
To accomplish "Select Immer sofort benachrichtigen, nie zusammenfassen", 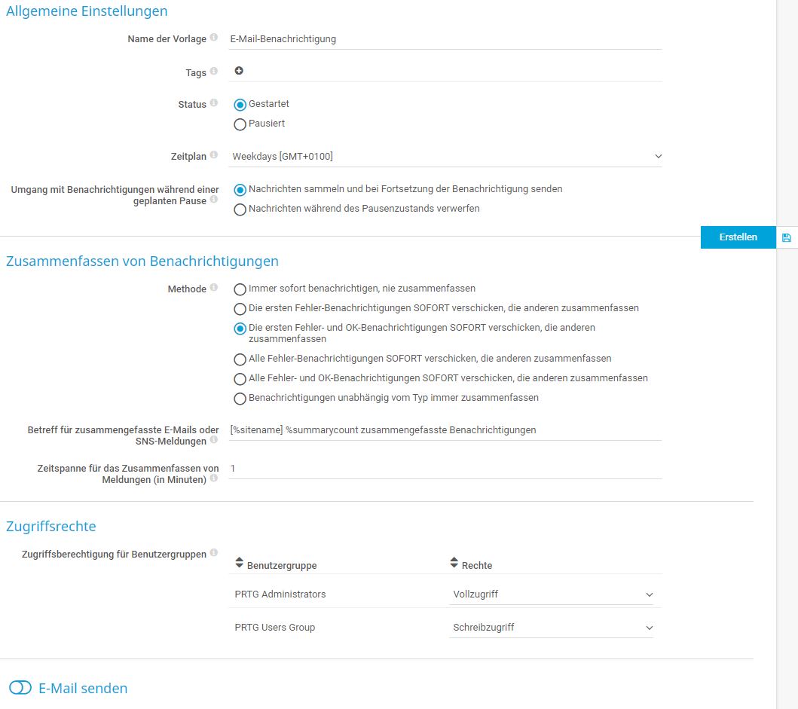I will [x=240, y=289].
